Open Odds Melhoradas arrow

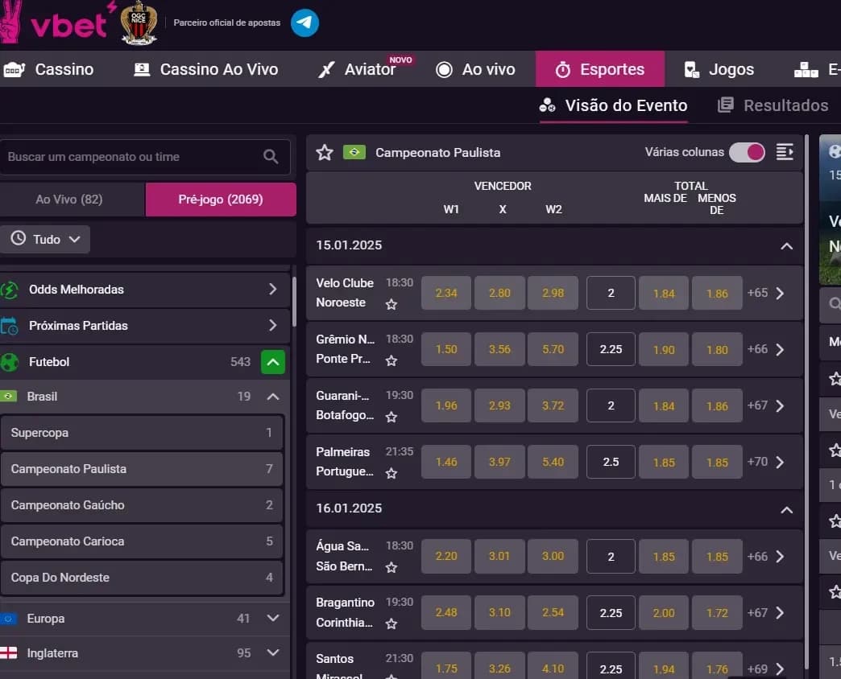click(273, 290)
